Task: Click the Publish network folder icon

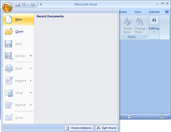Action: pyautogui.click(x=8, y=105)
